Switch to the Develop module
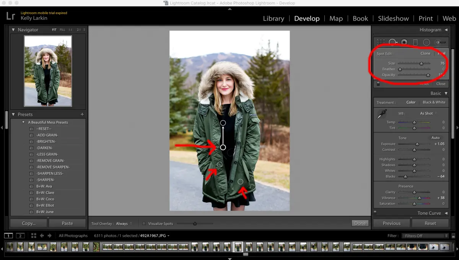The width and height of the screenshot is (459, 260). pos(307,18)
